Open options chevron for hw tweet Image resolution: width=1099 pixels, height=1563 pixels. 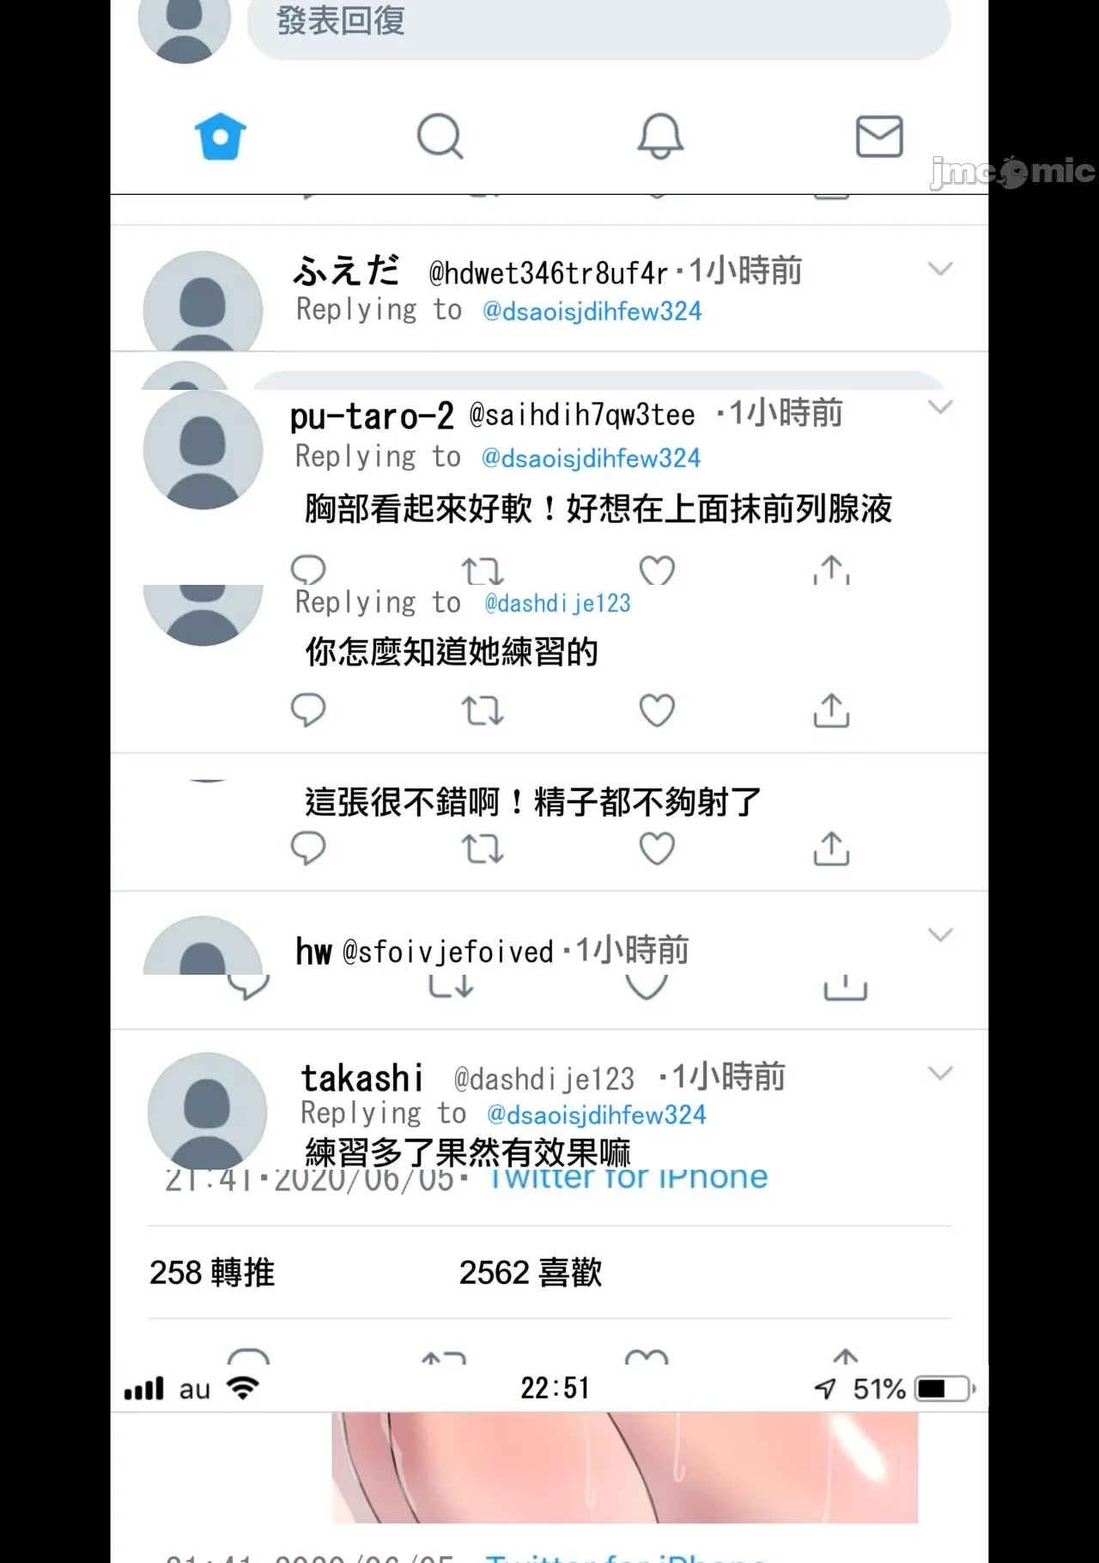(941, 934)
